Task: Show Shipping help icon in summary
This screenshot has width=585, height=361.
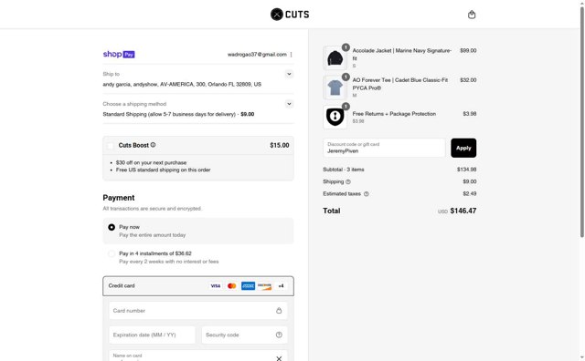Action: [348, 181]
